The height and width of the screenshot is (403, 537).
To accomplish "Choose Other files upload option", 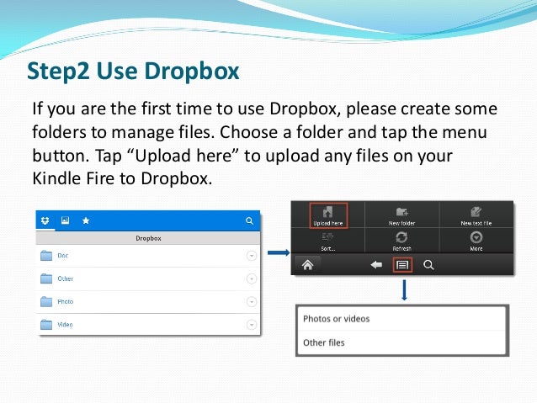I will click(402, 342).
